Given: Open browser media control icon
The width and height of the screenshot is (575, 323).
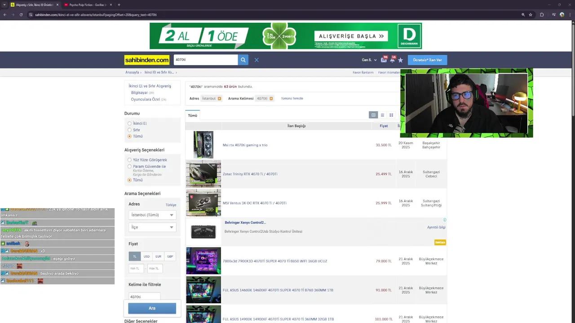Looking at the screenshot, I should tap(554, 15).
